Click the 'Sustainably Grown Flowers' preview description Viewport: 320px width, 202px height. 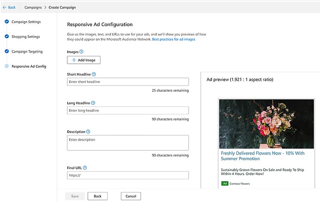pos(262,172)
